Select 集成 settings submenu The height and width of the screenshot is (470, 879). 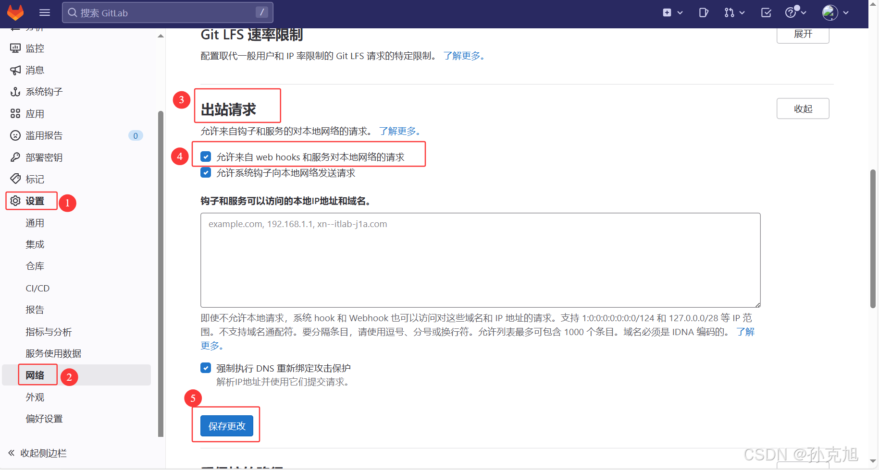coord(35,244)
